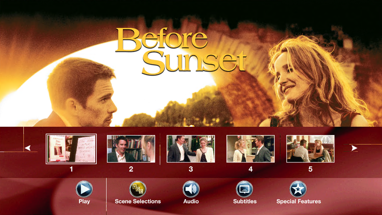Screen dimensions: 382x215
Task: Click the "Special Features" menu label
Action: coord(298,201)
